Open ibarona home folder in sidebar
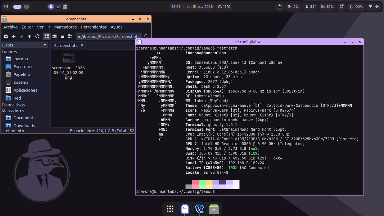Image resolution: width=384 pixels, height=216 pixels. 17,59
